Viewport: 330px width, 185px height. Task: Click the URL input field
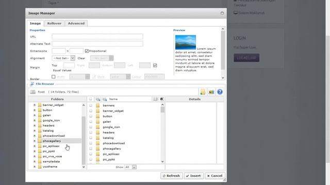click(x=97, y=36)
